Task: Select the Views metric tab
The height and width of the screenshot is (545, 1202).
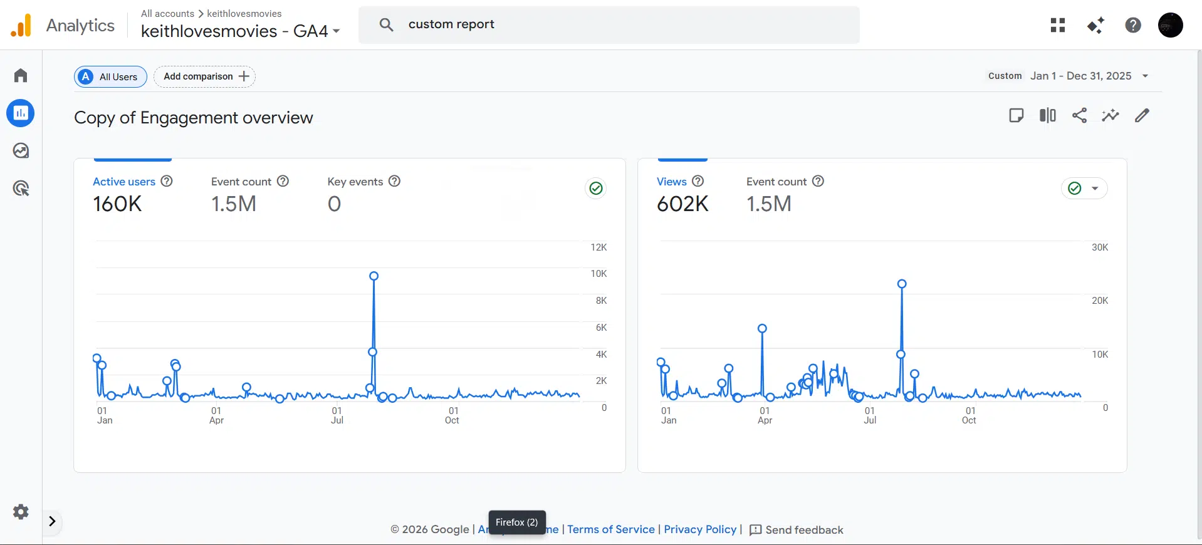Action: coord(672,182)
